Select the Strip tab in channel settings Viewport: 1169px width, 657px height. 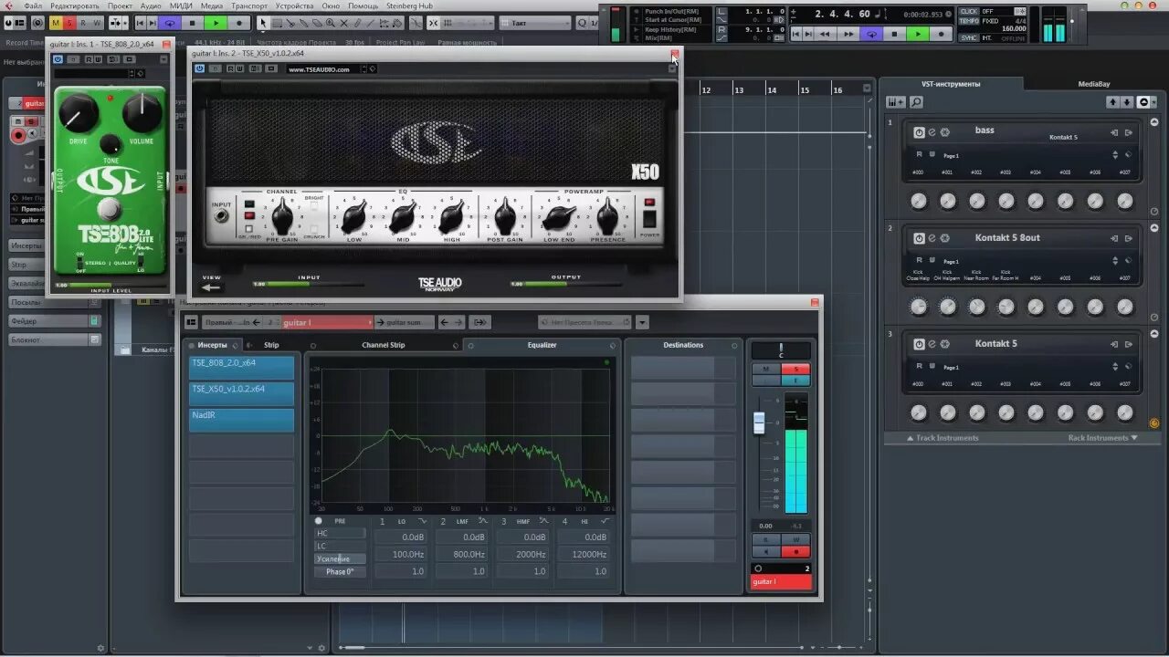[x=271, y=345]
